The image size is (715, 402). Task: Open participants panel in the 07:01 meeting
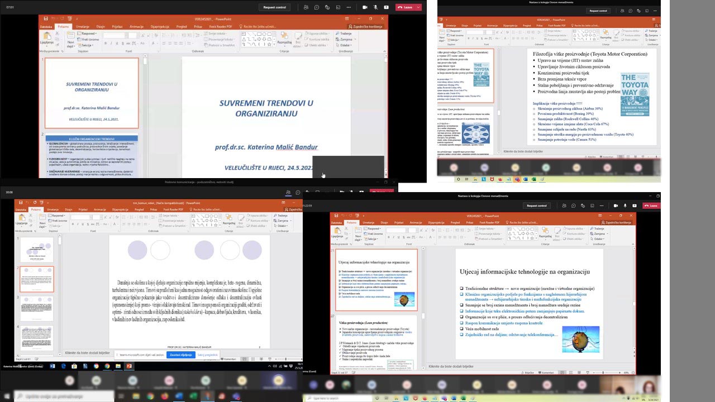pos(306,7)
